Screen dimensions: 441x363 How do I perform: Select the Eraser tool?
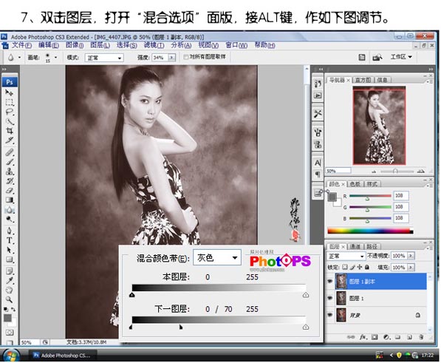tap(10, 191)
